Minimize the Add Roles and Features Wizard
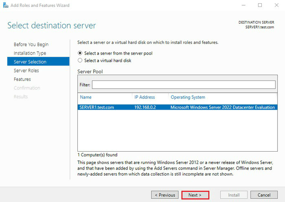Screen dimensions: 285x202 click(x=243, y=5)
